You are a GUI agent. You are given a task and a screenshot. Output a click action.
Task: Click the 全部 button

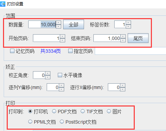click(x=74, y=25)
